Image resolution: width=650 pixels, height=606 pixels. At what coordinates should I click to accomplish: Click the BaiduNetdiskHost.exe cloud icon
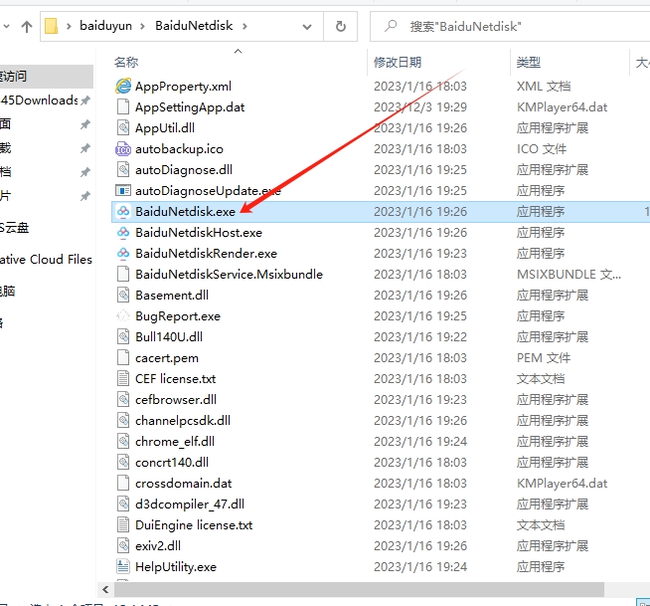point(123,232)
